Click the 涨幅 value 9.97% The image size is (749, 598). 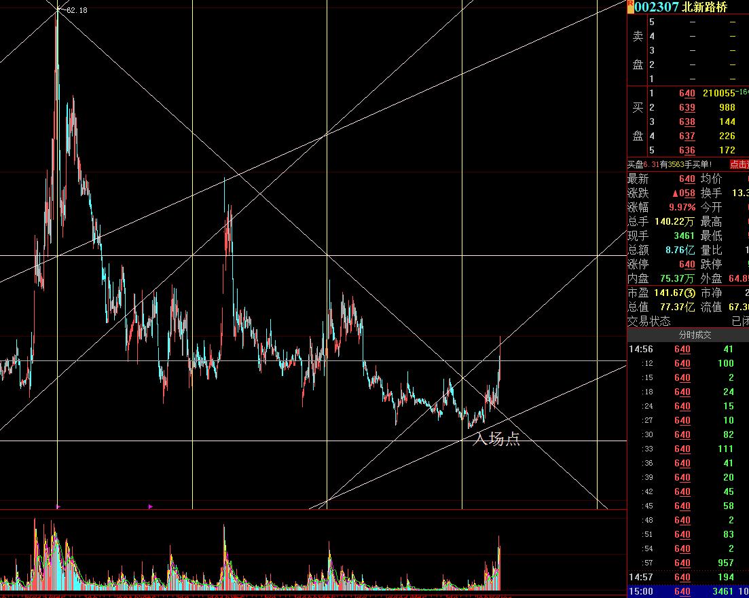click(x=682, y=207)
